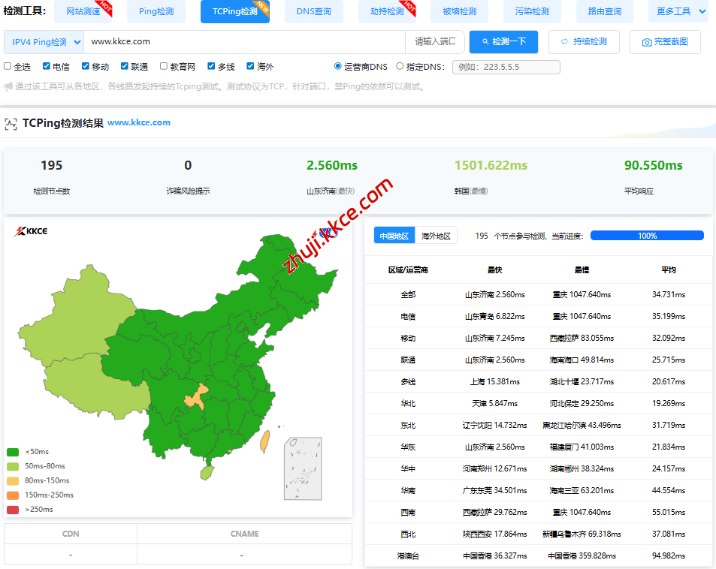The height and width of the screenshot is (569, 716).
Task: Switch to the 海外地区 tab
Action: 434,235
